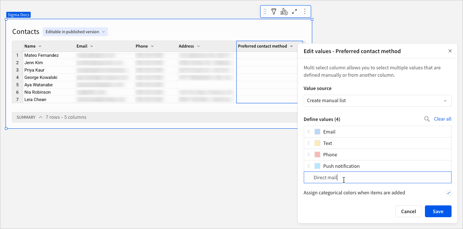Viewport: 463px width, 229px height.
Task: Expand the SUMMARY bar caret
Action: click(x=41, y=117)
